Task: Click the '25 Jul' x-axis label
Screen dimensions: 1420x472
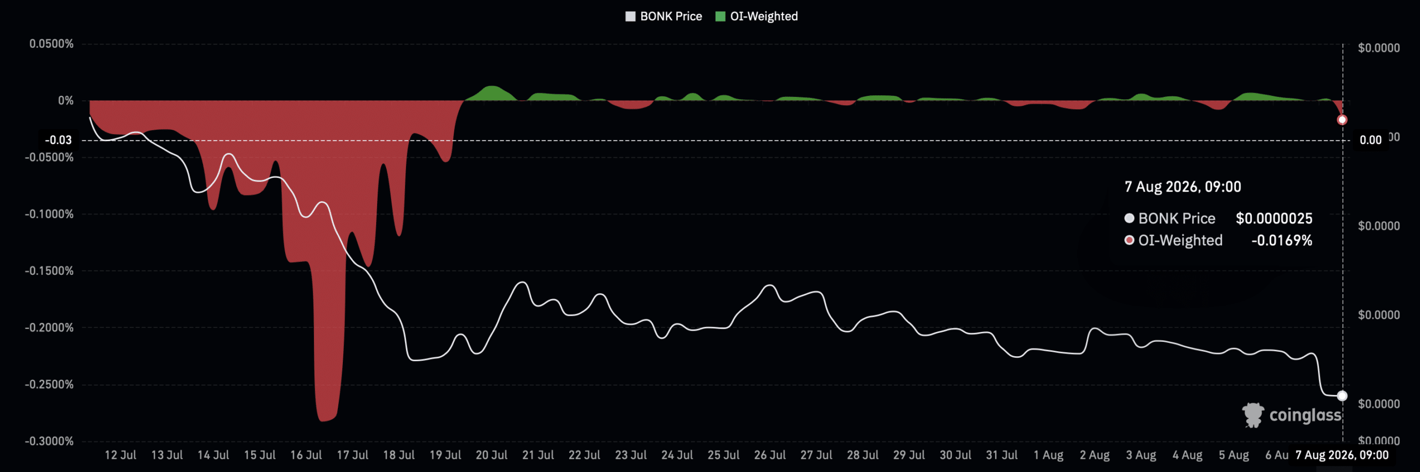Action: click(723, 455)
